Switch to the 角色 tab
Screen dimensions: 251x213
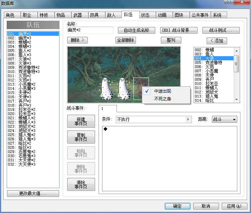[x=12, y=15]
